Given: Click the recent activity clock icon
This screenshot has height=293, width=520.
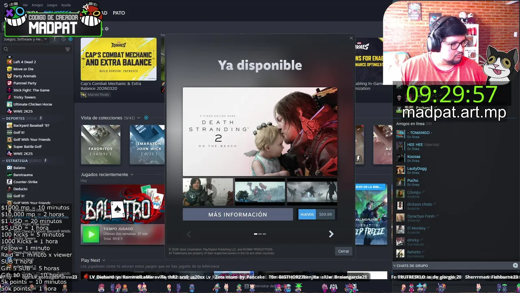Looking at the screenshot, I should tap(63, 39).
